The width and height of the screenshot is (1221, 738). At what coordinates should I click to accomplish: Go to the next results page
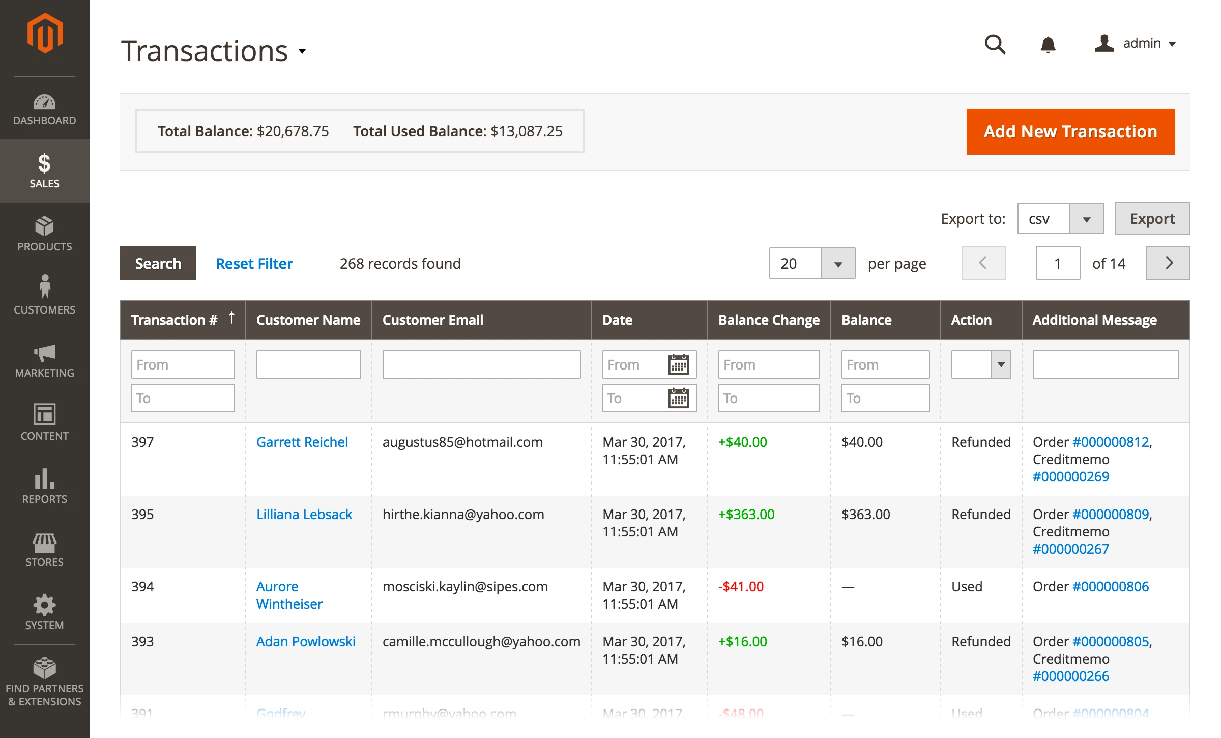(1168, 263)
